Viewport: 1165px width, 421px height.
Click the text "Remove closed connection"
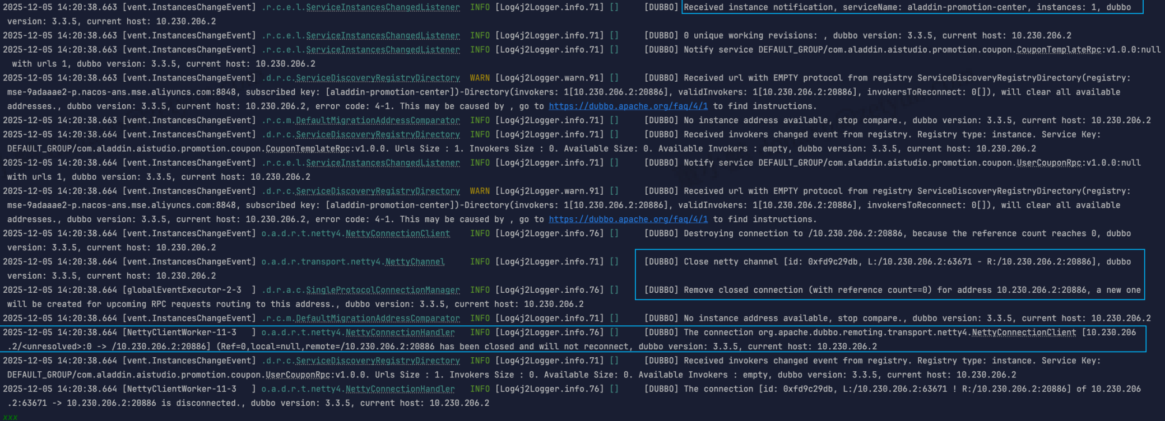coord(743,290)
